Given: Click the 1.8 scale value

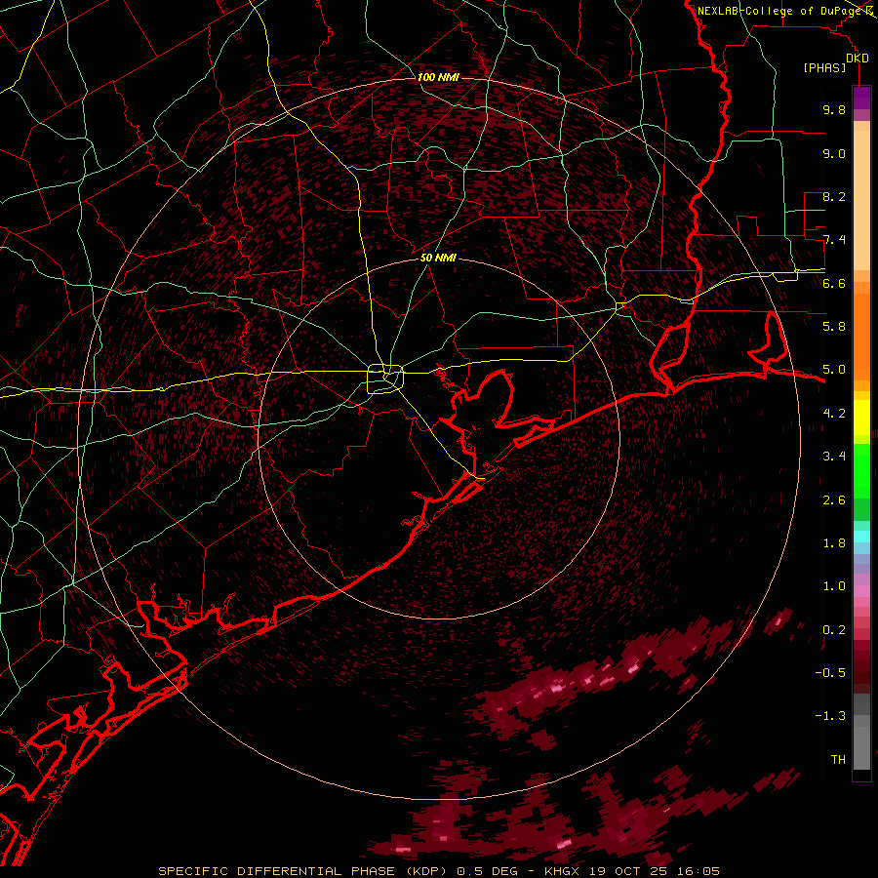Looking at the screenshot, I should click(x=834, y=543).
